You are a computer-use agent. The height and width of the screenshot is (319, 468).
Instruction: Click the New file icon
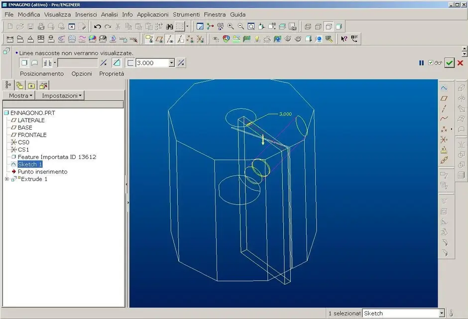pos(10,26)
